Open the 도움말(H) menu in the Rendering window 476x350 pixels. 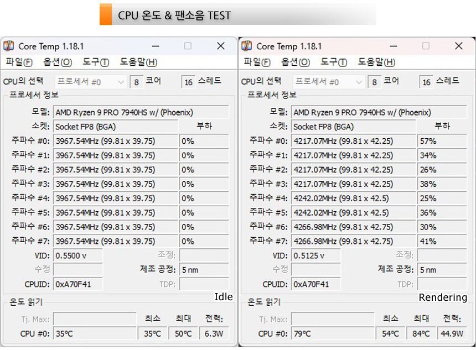tap(376, 62)
